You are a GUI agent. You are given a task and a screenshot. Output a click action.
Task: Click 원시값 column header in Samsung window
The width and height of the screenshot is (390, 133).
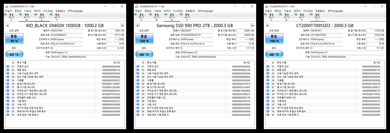(x=247, y=62)
